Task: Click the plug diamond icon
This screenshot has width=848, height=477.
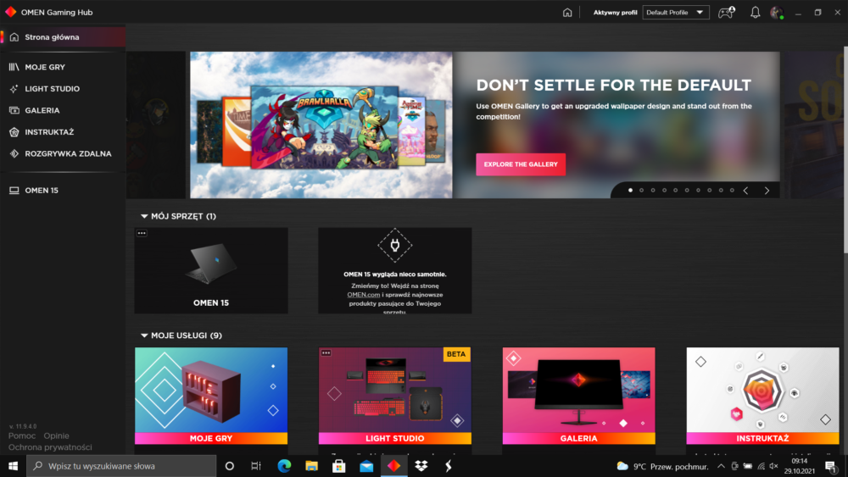Action: 395,245
